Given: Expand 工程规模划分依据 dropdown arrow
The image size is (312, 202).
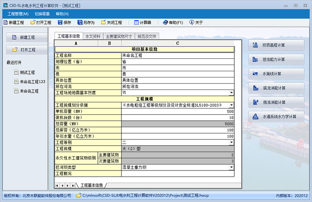Looking at the screenshot, I should click(x=231, y=105).
